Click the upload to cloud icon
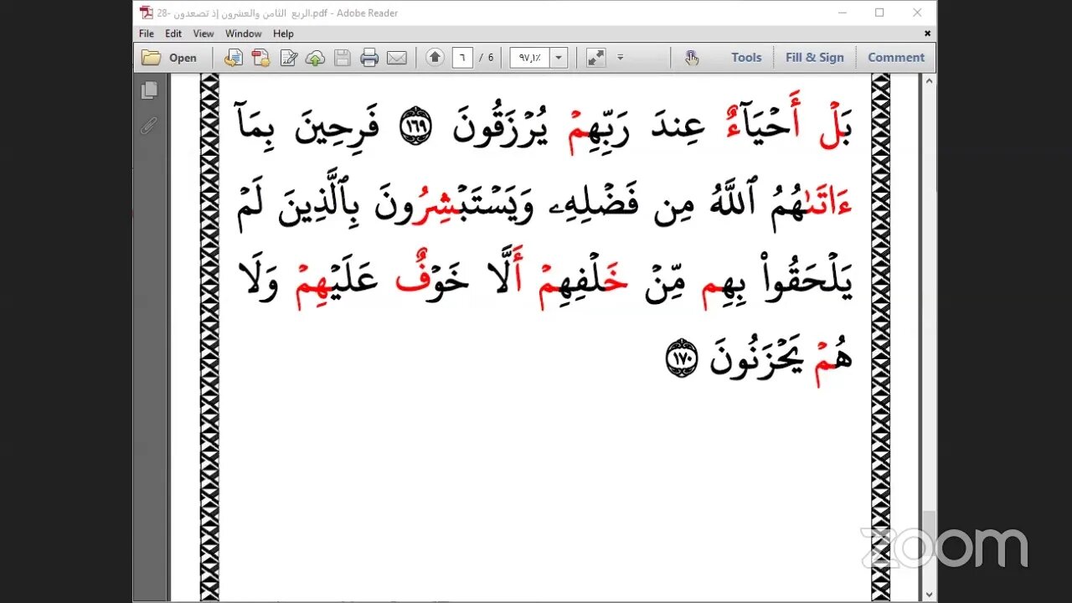 tap(316, 58)
